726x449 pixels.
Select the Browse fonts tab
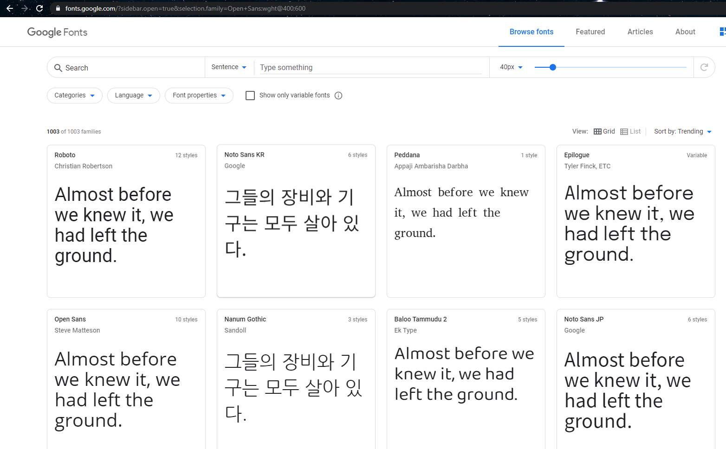pos(532,32)
